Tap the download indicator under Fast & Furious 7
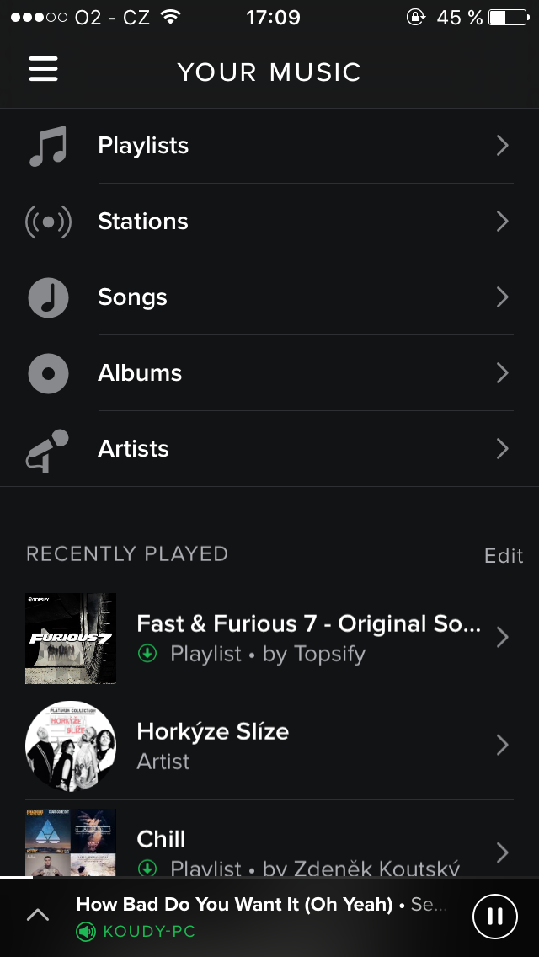Screen dimensions: 539x957 [x=147, y=654]
